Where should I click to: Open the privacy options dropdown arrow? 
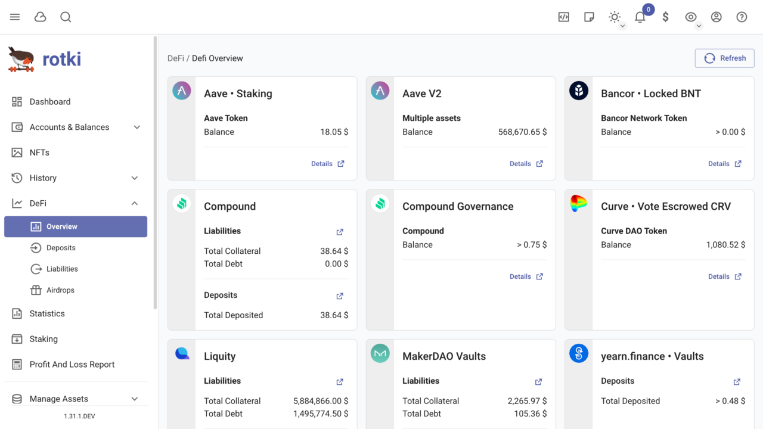click(699, 26)
